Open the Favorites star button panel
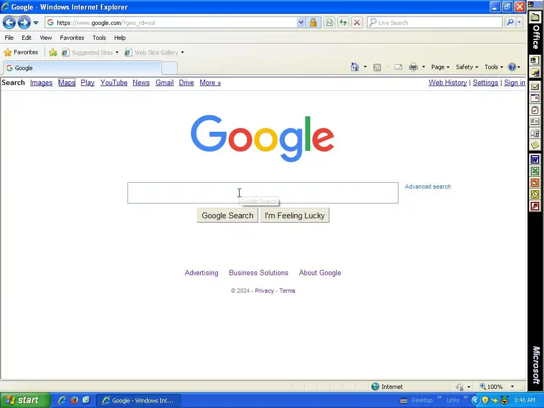 (21, 53)
